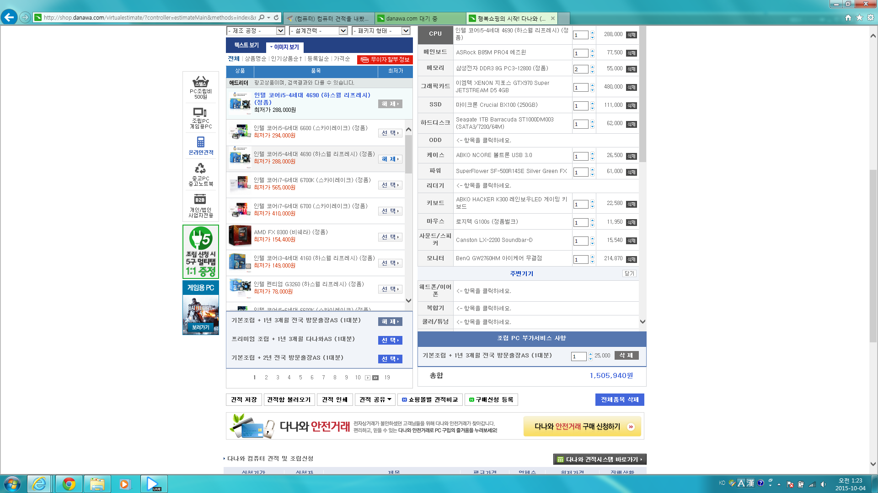Switch to the 텍스트 보기 tab
The width and height of the screenshot is (878, 493).
pos(246,45)
